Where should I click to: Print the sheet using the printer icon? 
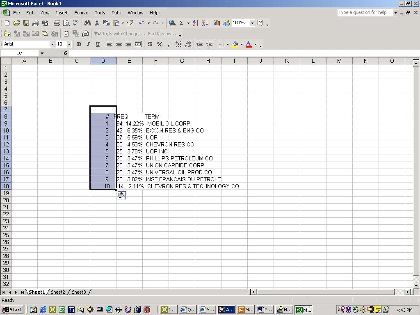coord(57,23)
